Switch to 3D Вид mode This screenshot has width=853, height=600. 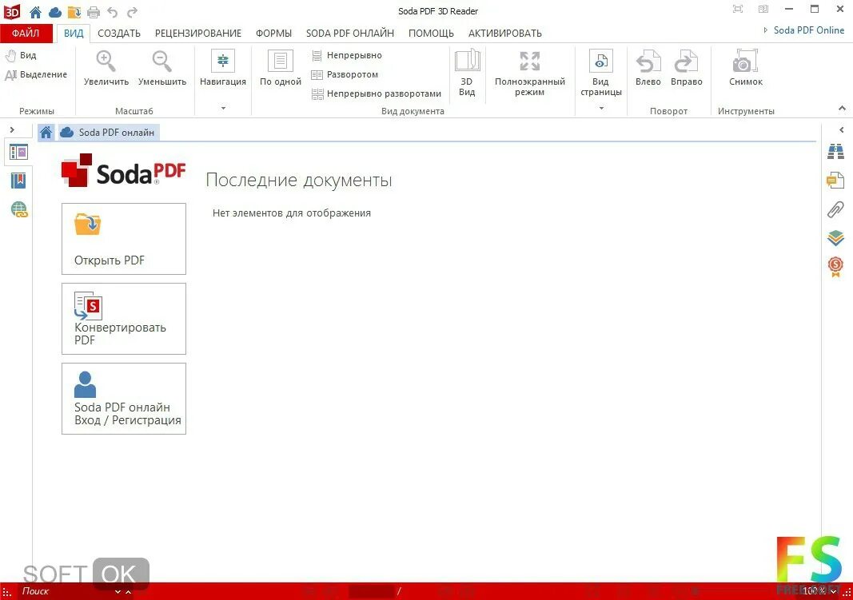[x=467, y=73]
